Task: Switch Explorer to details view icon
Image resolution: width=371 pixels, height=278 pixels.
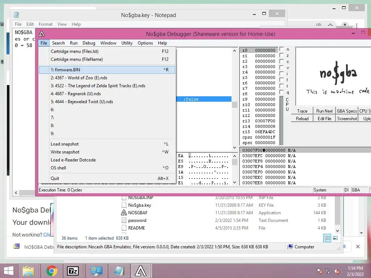Action: click(x=327, y=238)
